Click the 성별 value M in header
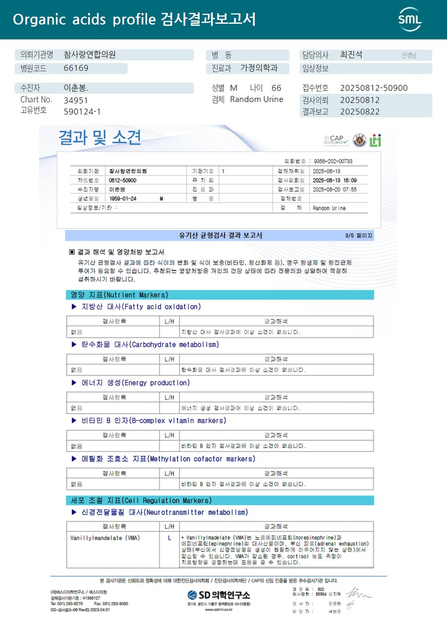 pyautogui.click(x=233, y=88)
